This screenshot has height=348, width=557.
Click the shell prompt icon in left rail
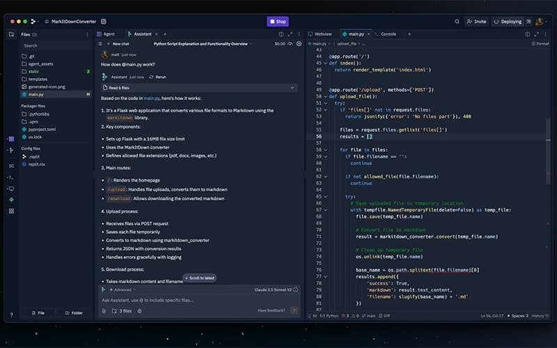point(11,177)
